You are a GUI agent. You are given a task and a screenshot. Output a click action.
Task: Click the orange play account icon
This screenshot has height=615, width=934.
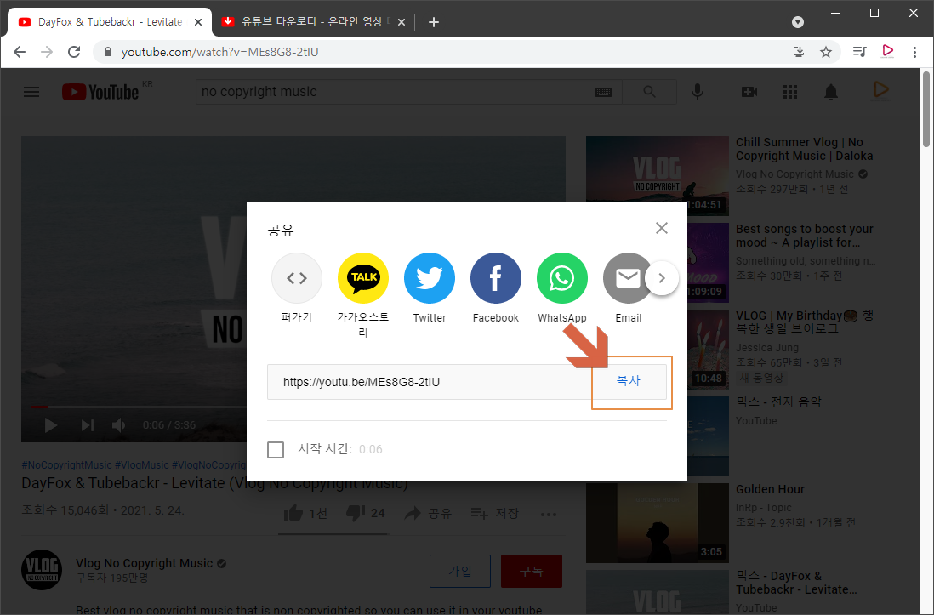tap(880, 90)
